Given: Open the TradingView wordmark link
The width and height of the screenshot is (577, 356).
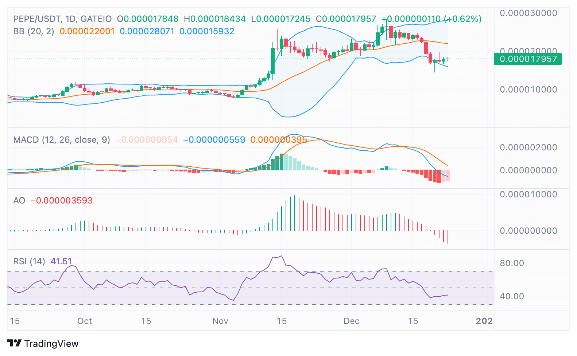Looking at the screenshot, I should 51,344.
